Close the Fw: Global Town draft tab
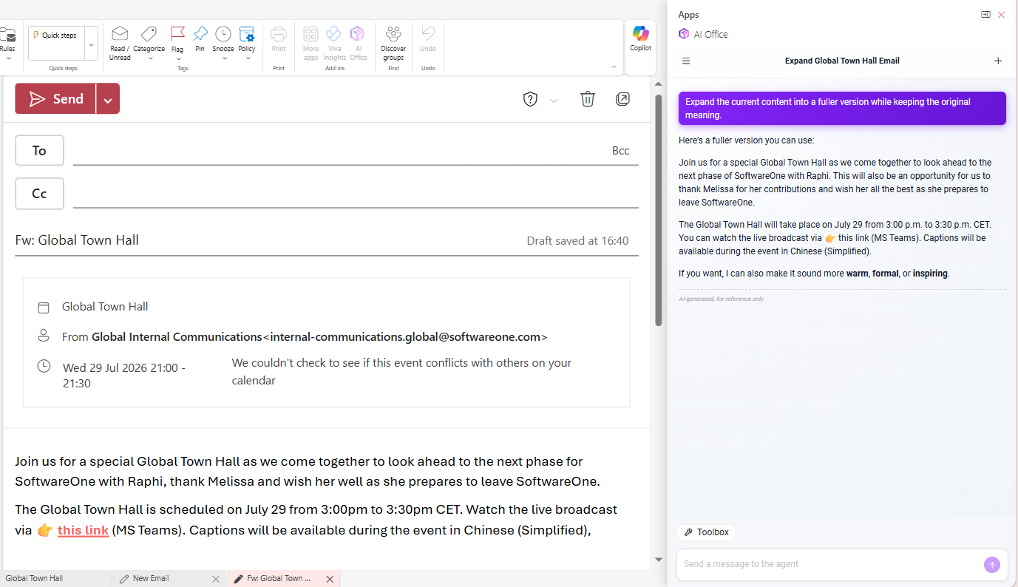The width and height of the screenshot is (1018, 587). [x=330, y=579]
